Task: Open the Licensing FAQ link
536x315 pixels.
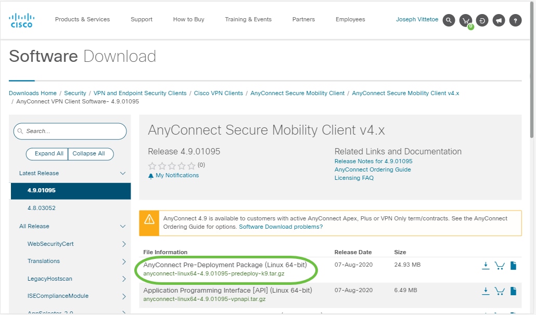Action: (x=354, y=178)
